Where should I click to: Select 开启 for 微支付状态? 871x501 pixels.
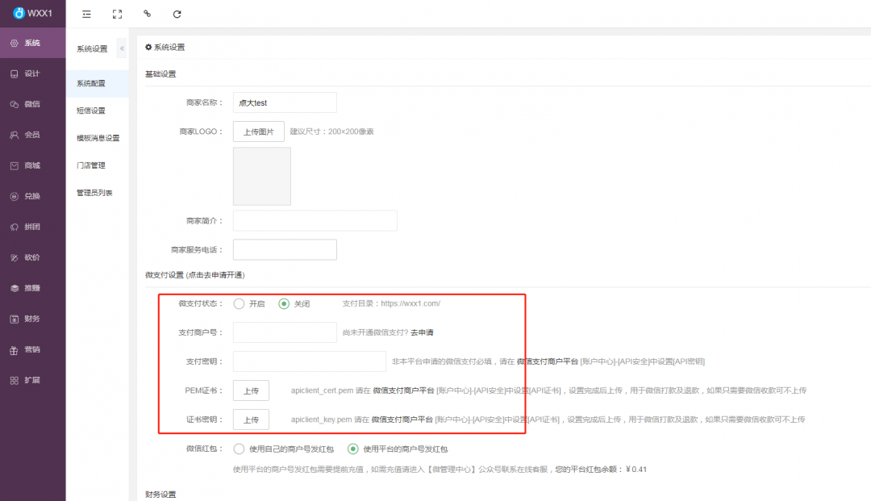pos(239,304)
